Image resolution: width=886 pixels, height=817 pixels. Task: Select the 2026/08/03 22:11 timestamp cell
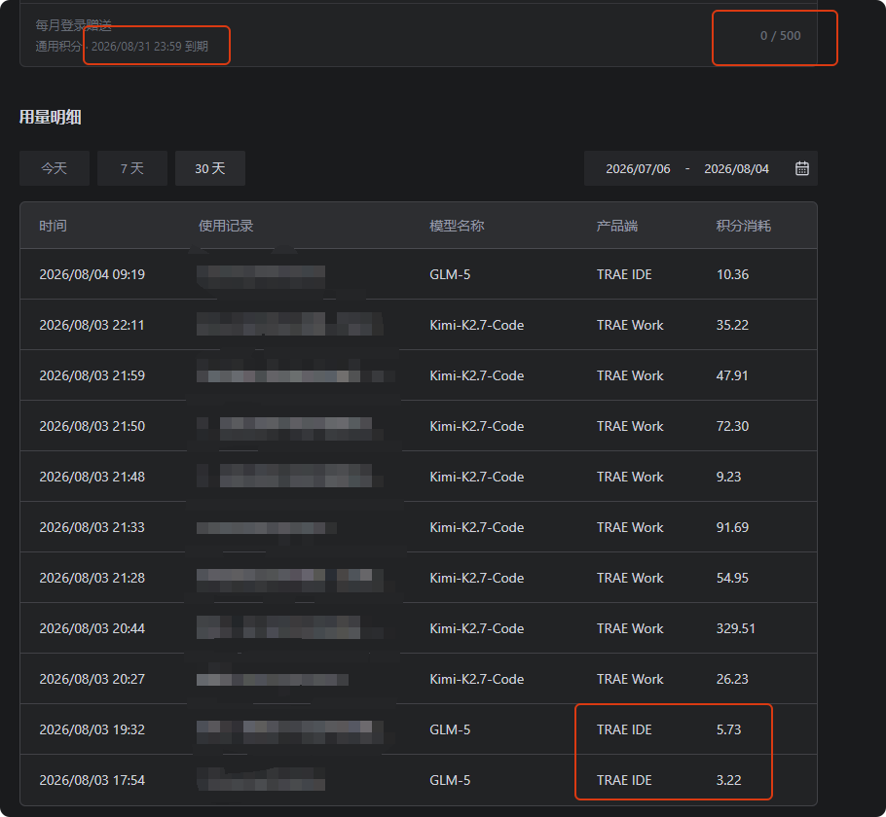pos(92,325)
